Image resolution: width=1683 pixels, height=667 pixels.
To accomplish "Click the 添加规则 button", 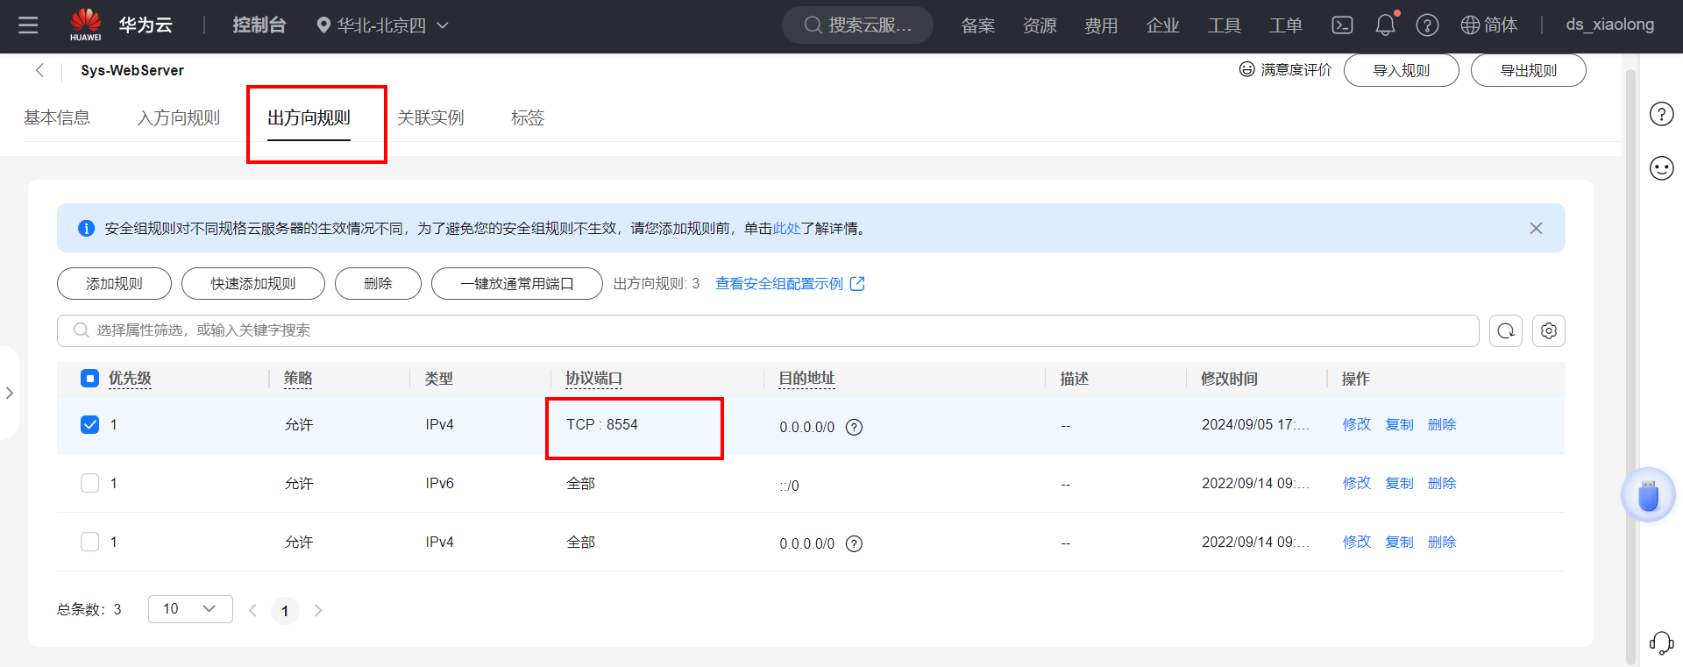I will tap(114, 284).
